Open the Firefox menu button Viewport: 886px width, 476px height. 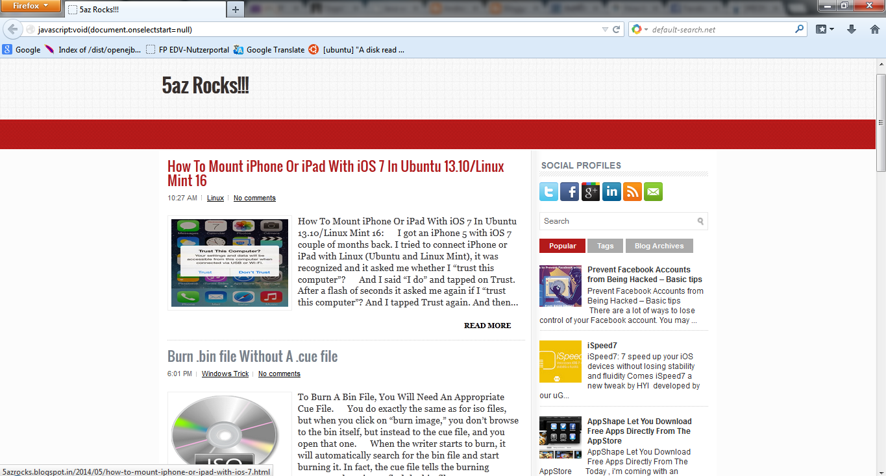[31, 6]
